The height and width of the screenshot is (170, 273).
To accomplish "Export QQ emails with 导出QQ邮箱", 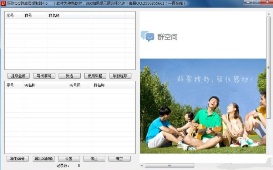I will point(44,159).
